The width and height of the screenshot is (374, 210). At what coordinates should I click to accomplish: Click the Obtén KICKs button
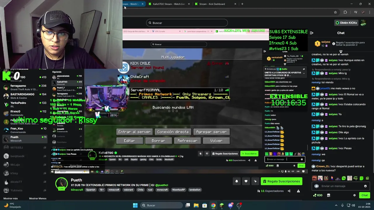click(x=346, y=23)
